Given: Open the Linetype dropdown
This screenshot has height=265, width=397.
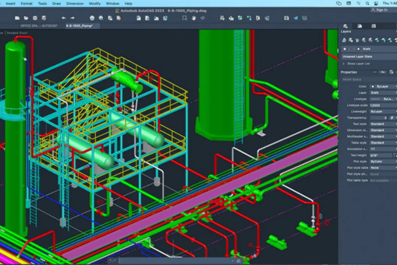Looking at the screenshot, I should 382,99.
